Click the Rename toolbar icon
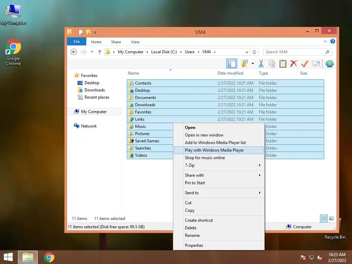Viewport: 352px width, 264px height. [316, 64]
